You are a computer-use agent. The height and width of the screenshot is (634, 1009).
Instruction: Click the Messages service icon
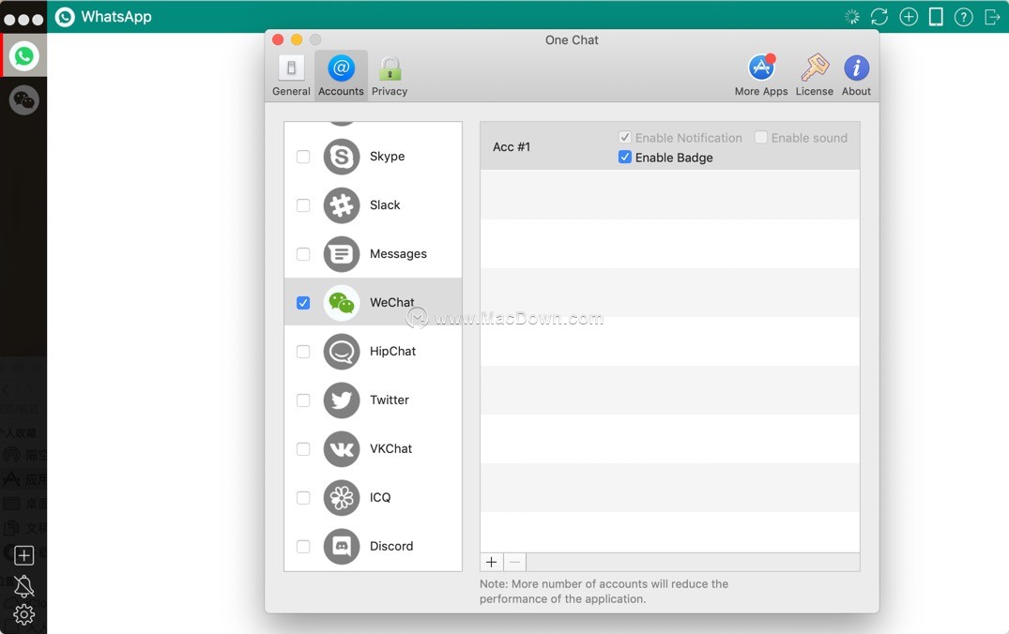[x=342, y=254]
